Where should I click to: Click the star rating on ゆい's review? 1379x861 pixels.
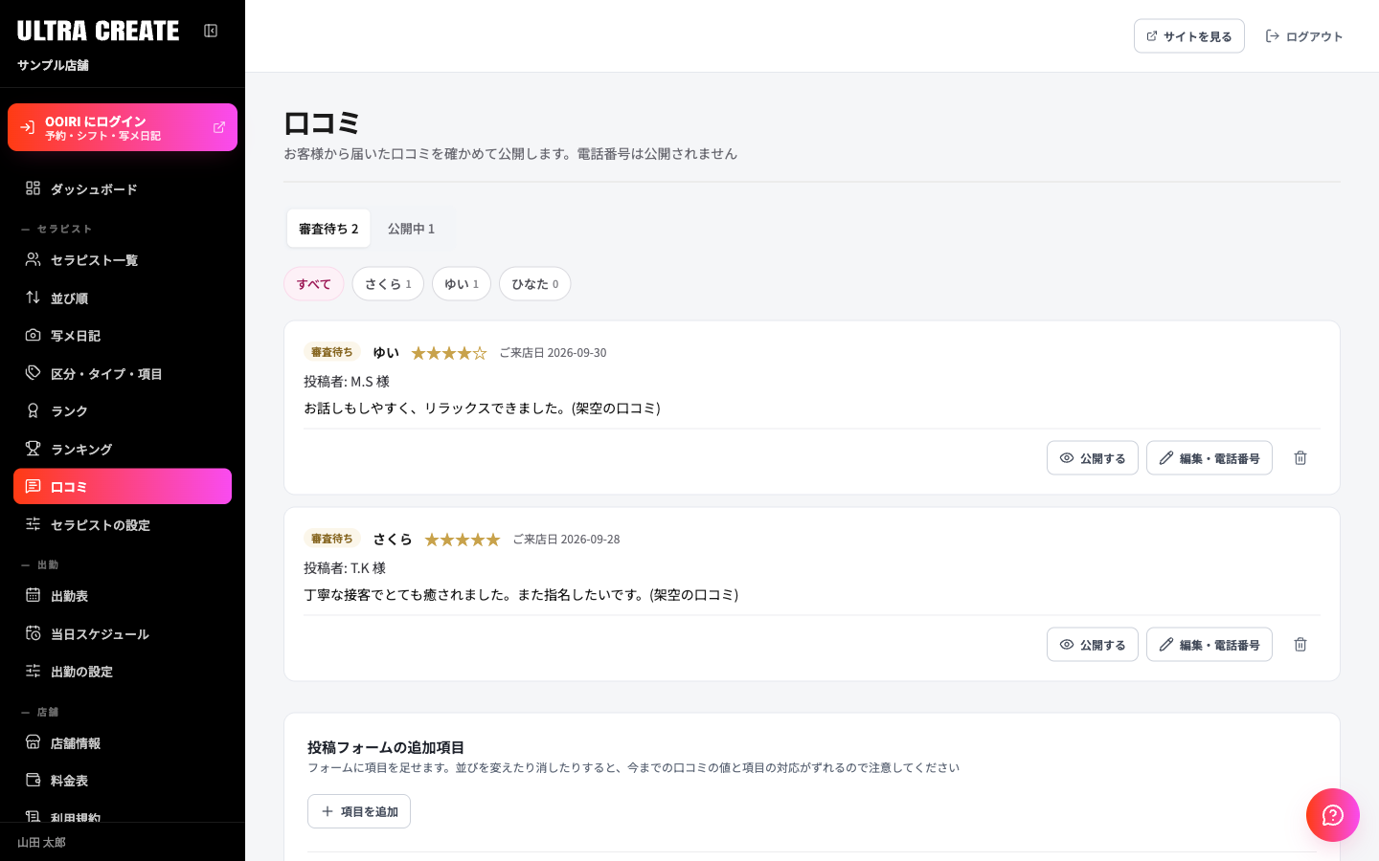click(x=449, y=353)
